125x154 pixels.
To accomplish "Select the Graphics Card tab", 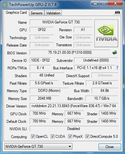I will tap(16, 12).
